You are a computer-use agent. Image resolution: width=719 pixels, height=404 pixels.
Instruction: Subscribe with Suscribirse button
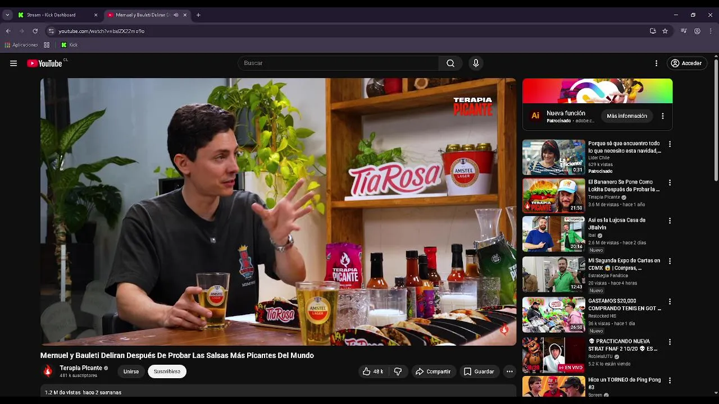167,371
